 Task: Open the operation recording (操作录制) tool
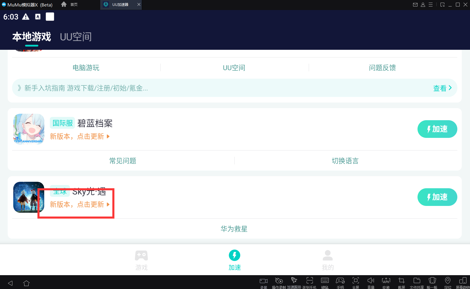279,280
